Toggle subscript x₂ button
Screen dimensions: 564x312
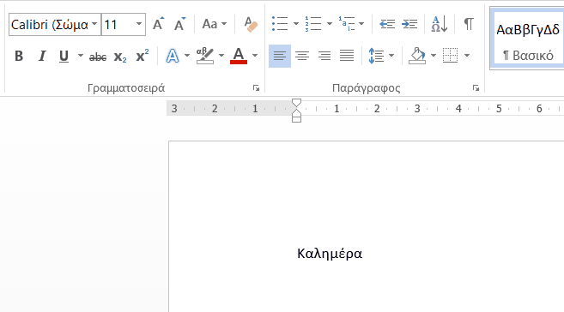pyautogui.click(x=120, y=57)
